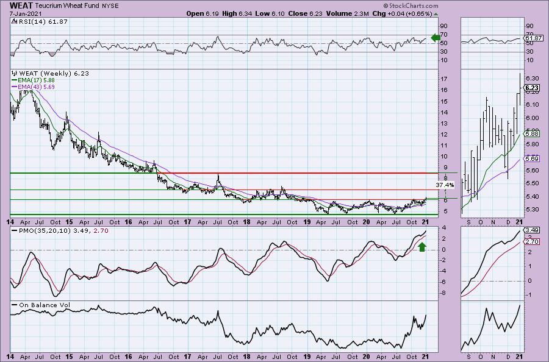Click the 2.70 PMO signal value tag
Screen dimensions: 549x362
pos(532,242)
